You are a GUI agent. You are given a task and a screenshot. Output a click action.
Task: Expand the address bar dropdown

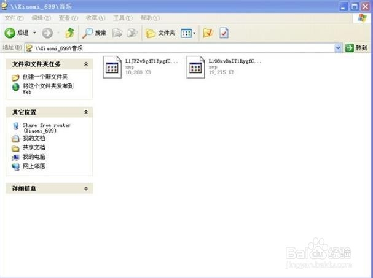pos(338,48)
